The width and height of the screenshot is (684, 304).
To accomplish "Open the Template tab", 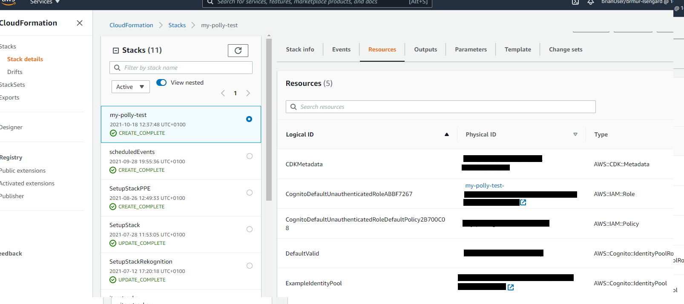I will [x=517, y=49].
